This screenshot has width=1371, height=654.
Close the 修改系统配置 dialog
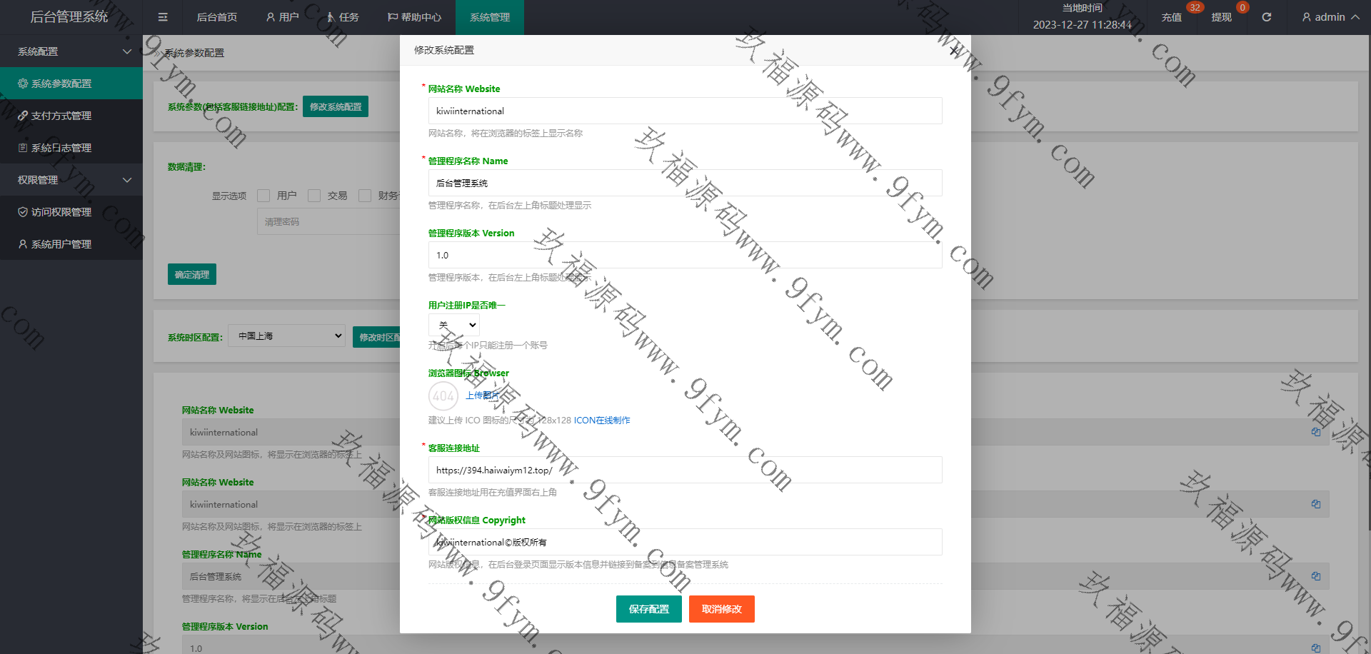tap(953, 51)
